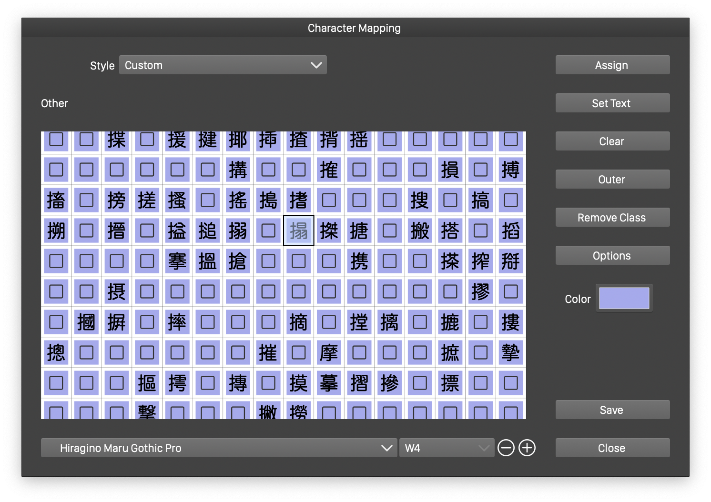Pick the 損 character in the grid
Image resolution: width=711 pixels, height=502 pixels.
point(450,170)
